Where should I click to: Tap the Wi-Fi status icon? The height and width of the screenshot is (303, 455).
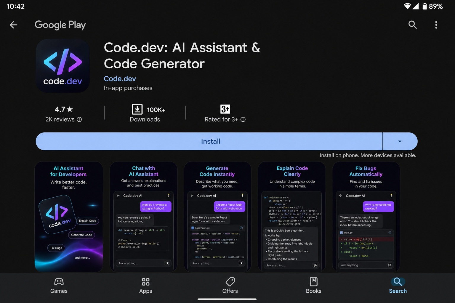(x=408, y=6)
